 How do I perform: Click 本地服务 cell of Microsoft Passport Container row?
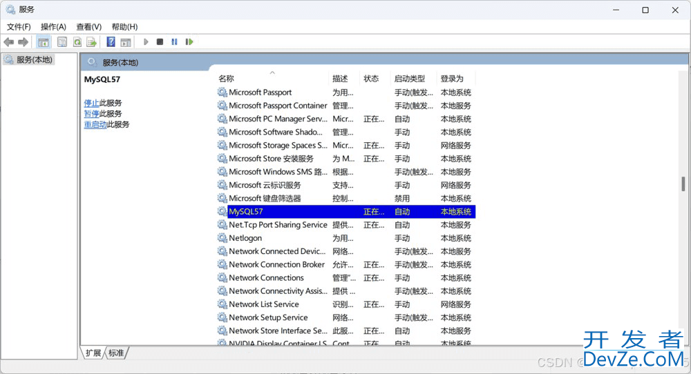tap(455, 106)
